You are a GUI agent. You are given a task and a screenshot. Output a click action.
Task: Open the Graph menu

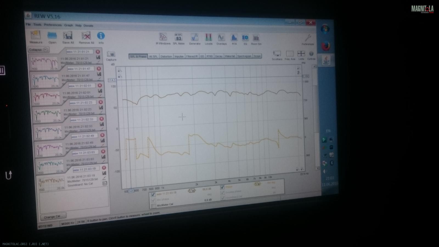pyautogui.click(x=69, y=25)
